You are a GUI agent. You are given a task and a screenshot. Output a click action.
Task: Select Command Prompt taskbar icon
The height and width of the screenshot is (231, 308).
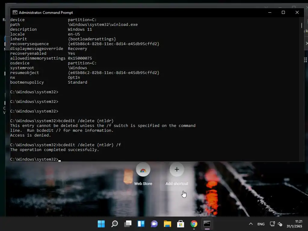(x=207, y=224)
